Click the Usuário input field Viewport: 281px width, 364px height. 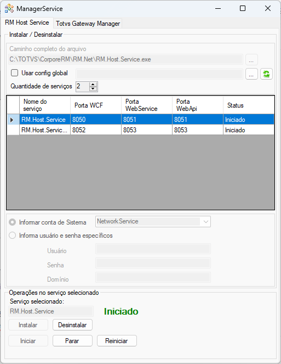(153, 249)
